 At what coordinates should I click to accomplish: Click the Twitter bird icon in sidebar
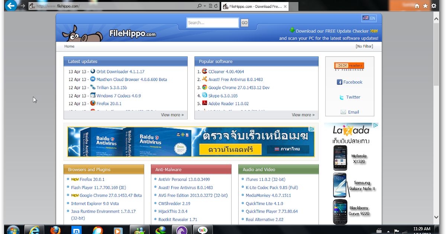[342, 97]
